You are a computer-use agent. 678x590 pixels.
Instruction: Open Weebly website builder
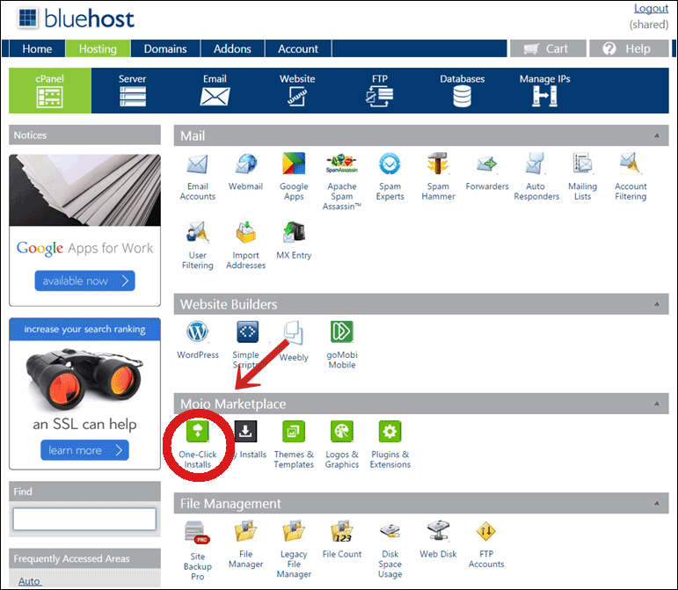[294, 341]
